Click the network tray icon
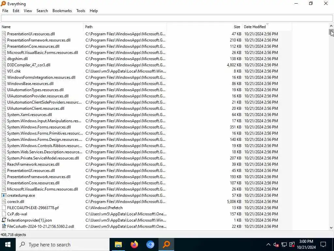This screenshot has width=334, height=251. [x=284, y=244]
